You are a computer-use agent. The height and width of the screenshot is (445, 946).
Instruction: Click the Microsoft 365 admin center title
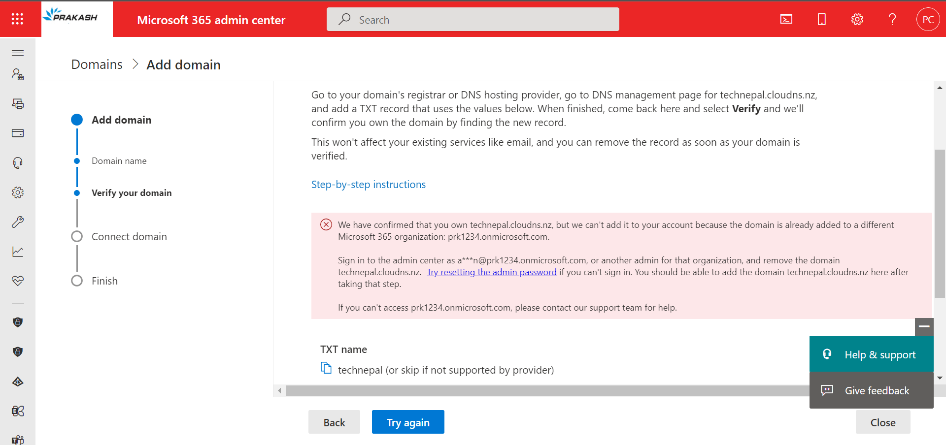(211, 20)
